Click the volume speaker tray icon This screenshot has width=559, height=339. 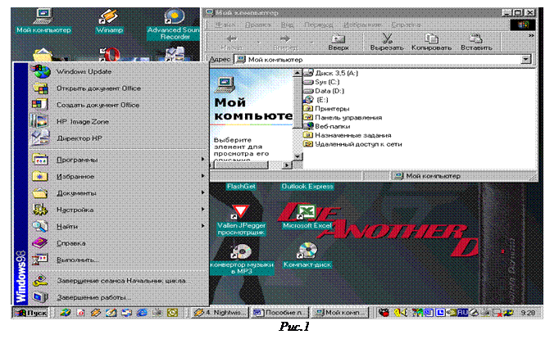tap(402, 313)
